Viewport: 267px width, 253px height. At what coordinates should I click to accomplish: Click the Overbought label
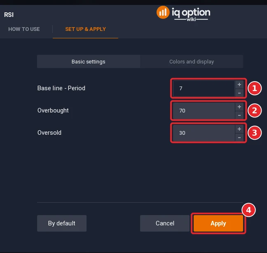[x=53, y=110]
